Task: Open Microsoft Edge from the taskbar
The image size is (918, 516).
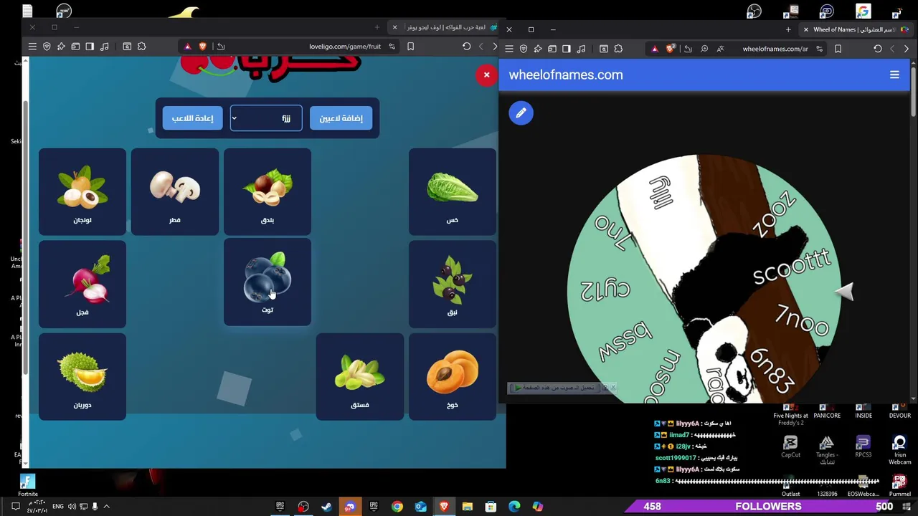Action: click(514, 507)
